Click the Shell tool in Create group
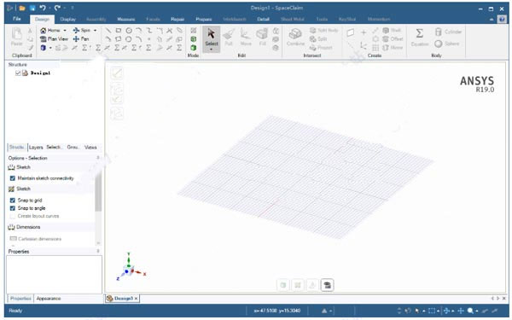 point(392,31)
